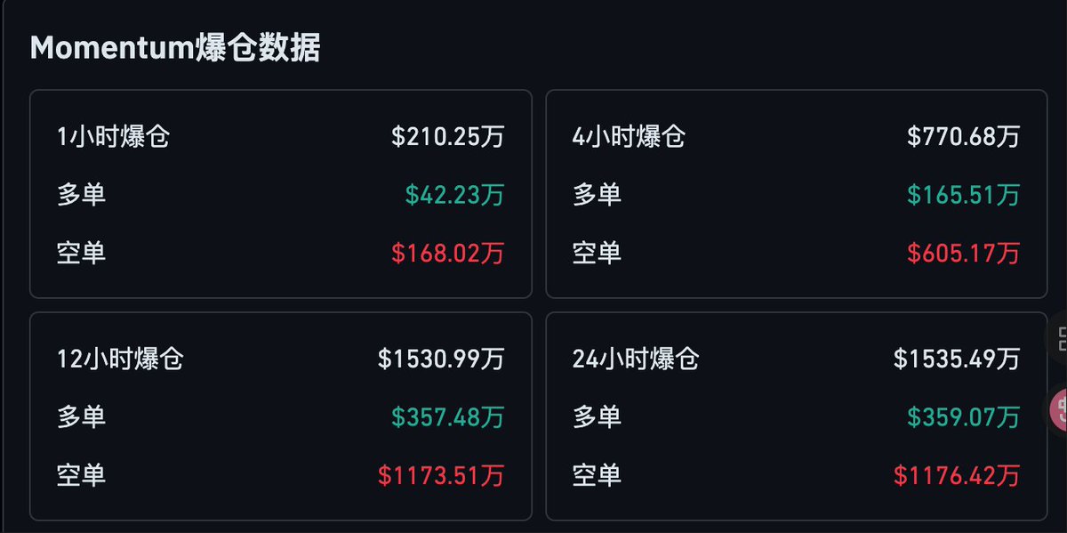
Task: Select the 12小时爆仓 label
Action: [120, 359]
